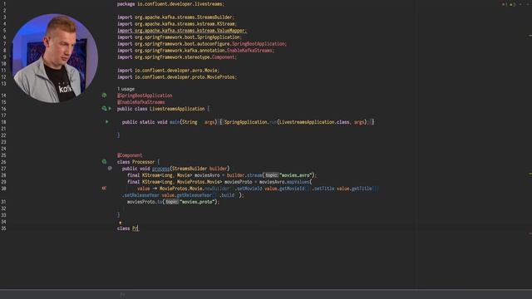Click underlined process method name
Screen dimensions: 532x299
160,169
